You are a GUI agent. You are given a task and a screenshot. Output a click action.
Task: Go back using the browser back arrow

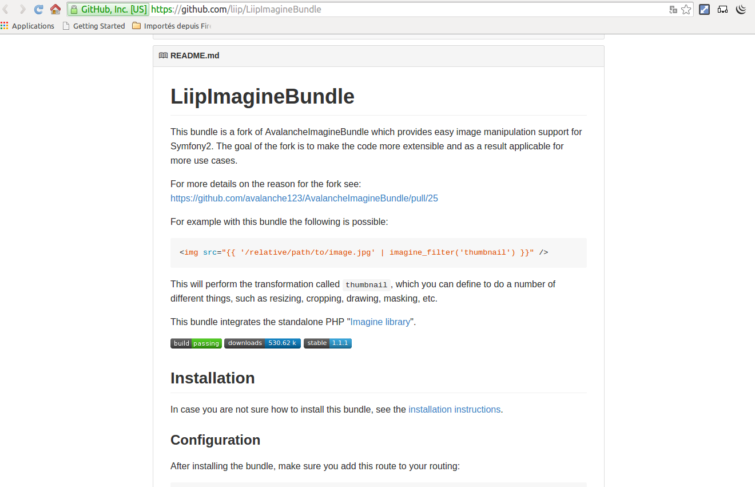6,9
